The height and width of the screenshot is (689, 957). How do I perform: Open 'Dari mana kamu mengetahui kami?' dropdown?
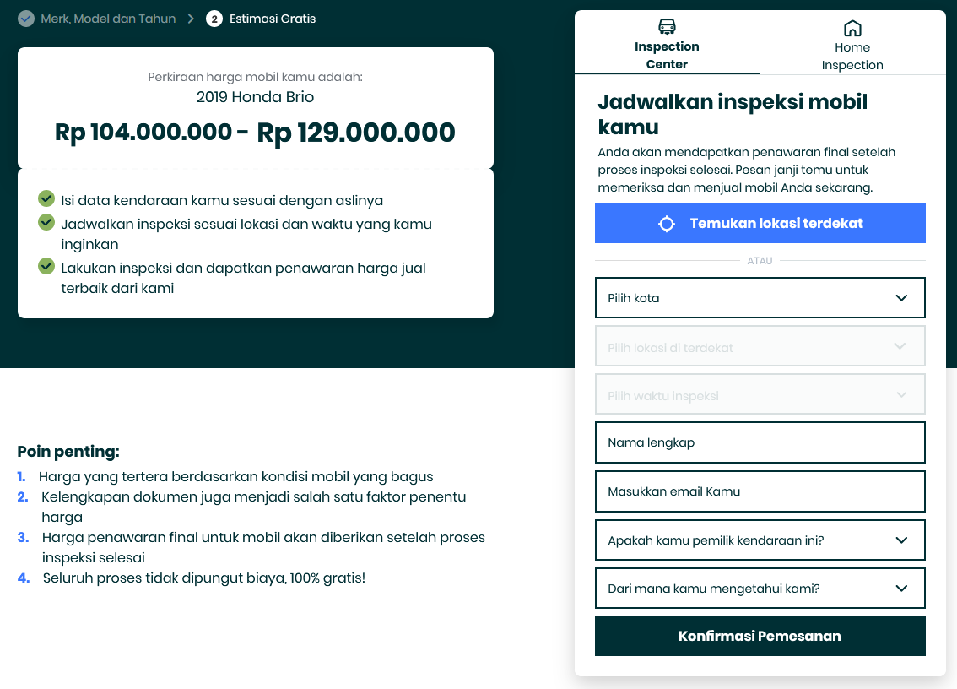click(x=760, y=589)
